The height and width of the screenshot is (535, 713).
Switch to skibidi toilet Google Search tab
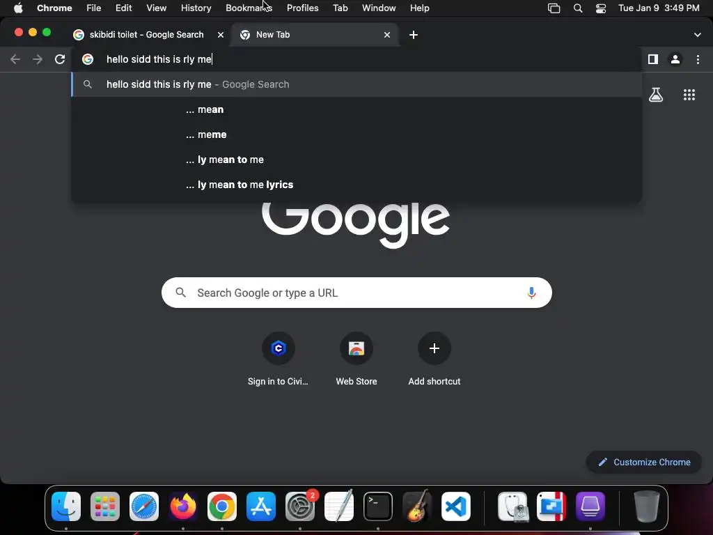point(146,35)
